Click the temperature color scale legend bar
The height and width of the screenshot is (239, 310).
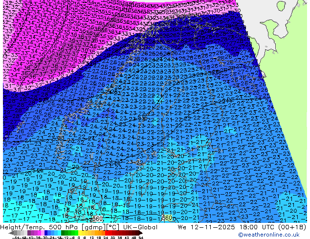[x=76, y=233]
